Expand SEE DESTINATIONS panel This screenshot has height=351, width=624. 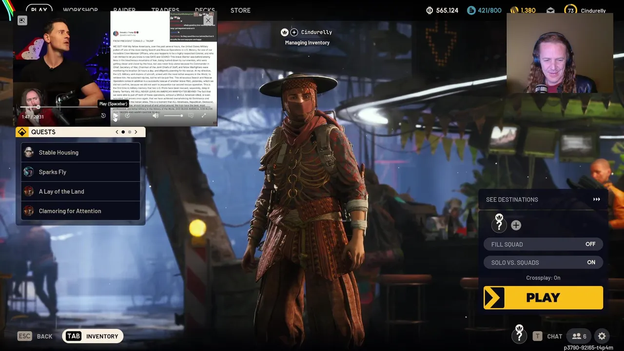click(543, 199)
